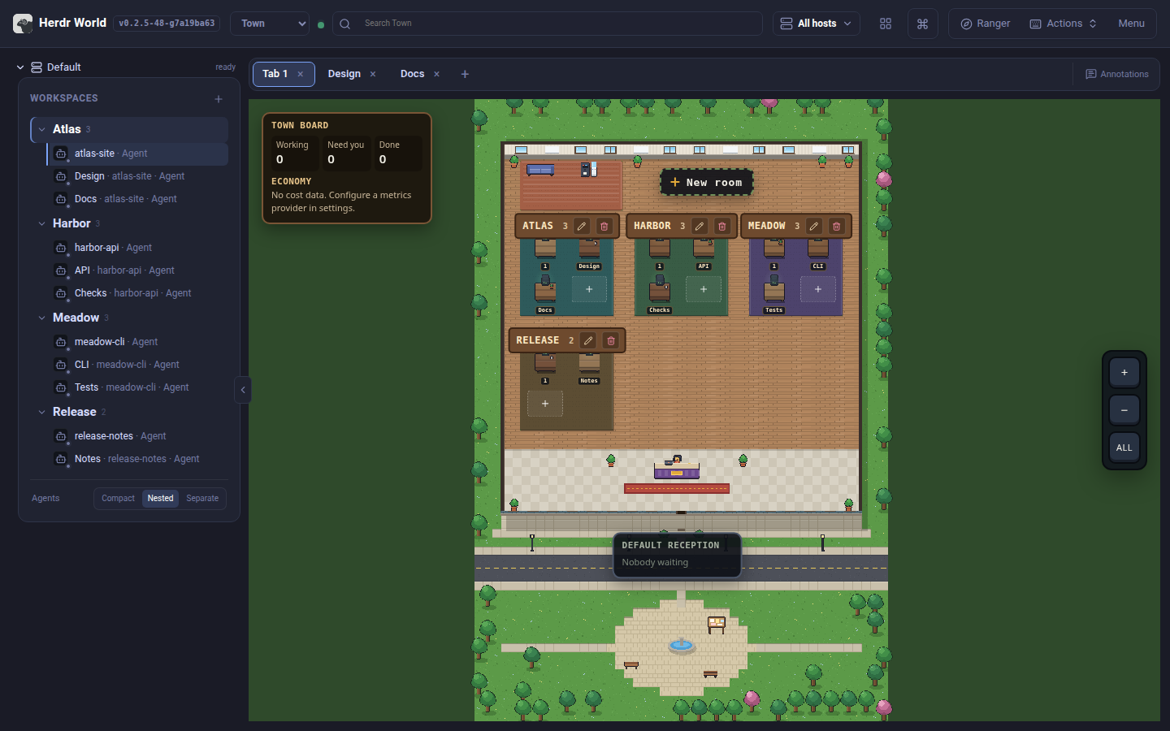This screenshot has width=1170, height=731.
Task: Zoom in on the town map
Action: [x=1124, y=373]
